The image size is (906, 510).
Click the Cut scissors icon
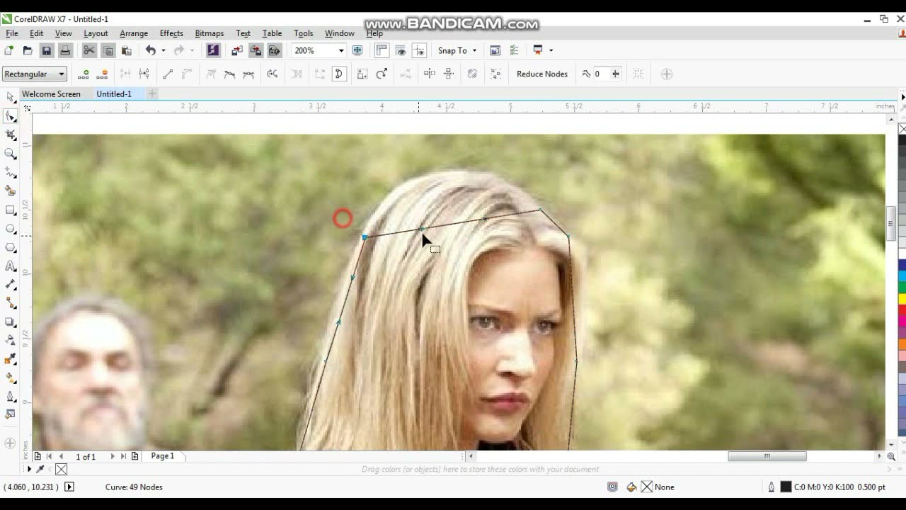tap(88, 50)
